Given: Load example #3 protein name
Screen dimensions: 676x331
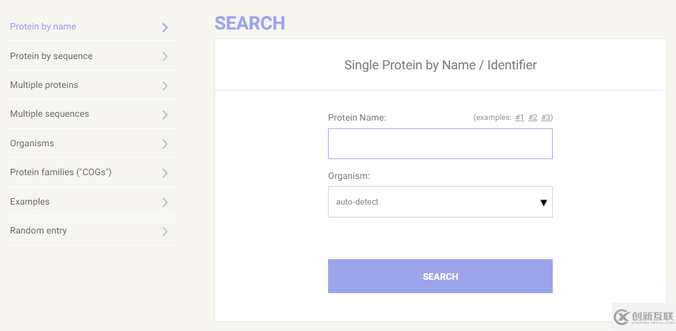Looking at the screenshot, I should [546, 117].
